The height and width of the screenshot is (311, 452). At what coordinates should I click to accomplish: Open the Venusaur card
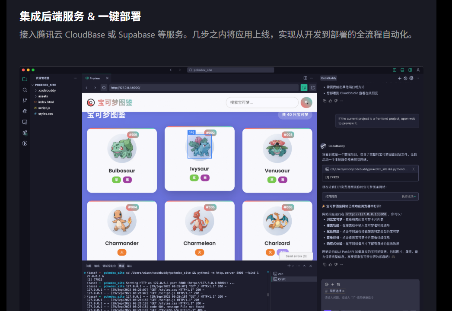[277, 161]
